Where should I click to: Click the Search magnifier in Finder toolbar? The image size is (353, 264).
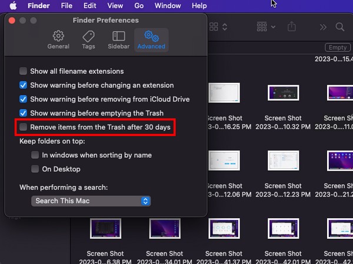coord(340,27)
